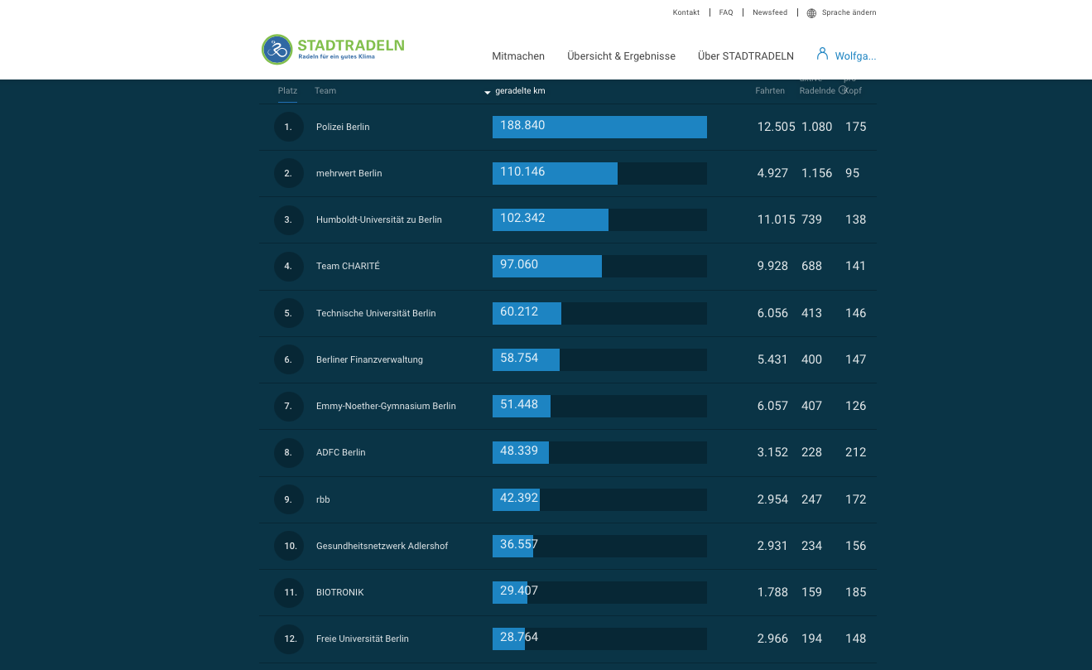1092x670 pixels.
Task: Click the 51.448 km value
Action: tap(519, 404)
